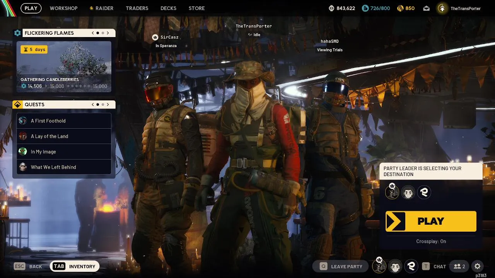Go to next Quests page

[x=108, y=105]
